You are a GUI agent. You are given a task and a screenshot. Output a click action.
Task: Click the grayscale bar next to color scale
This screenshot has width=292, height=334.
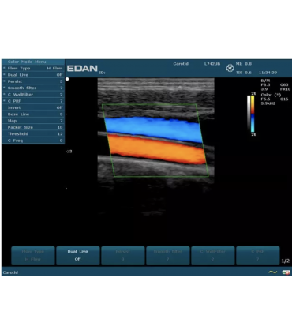tap(249, 114)
